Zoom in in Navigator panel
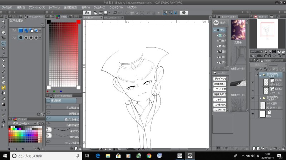 (x=270, y=51)
